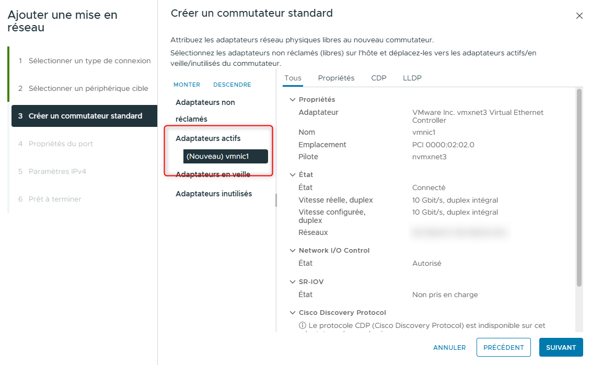Image resolution: width=591 pixels, height=365 pixels.
Task: Collapse the Network I/O Control section
Action: [x=293, y=250]
